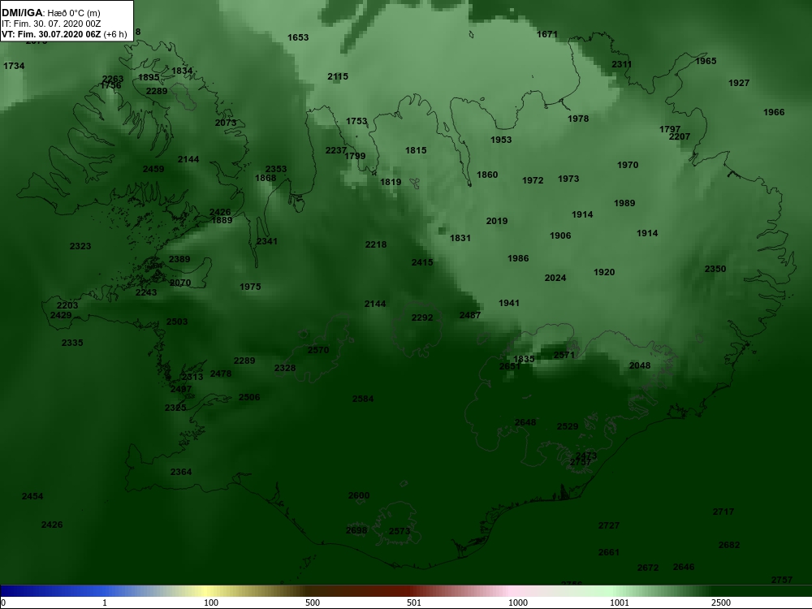Click the VT: Fim. 30.07.2020 06Z line

pos(64,34)
